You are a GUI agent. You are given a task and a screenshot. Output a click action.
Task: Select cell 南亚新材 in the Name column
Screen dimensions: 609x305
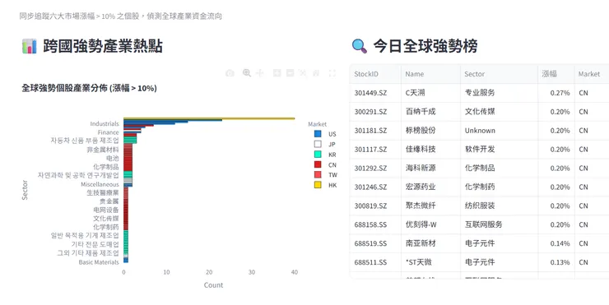[x=430, y=243]
